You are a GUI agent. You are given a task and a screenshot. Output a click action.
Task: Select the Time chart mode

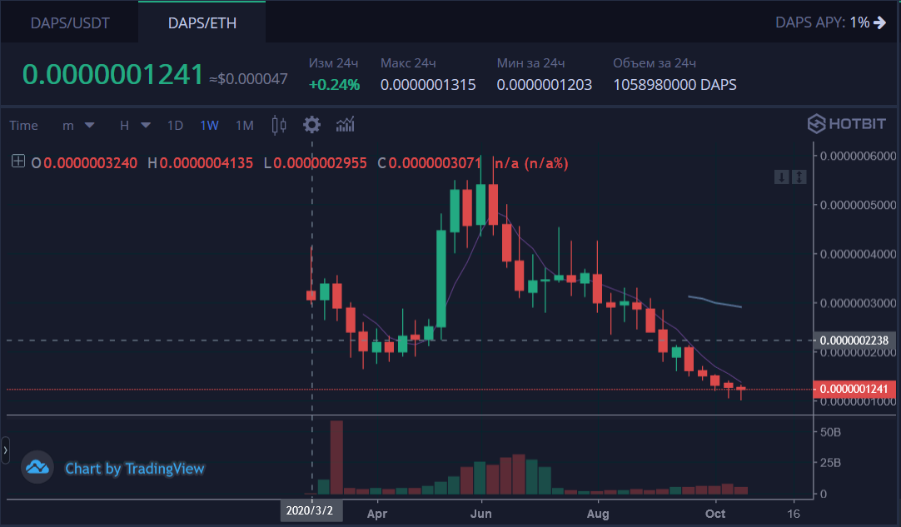(23, 125)
